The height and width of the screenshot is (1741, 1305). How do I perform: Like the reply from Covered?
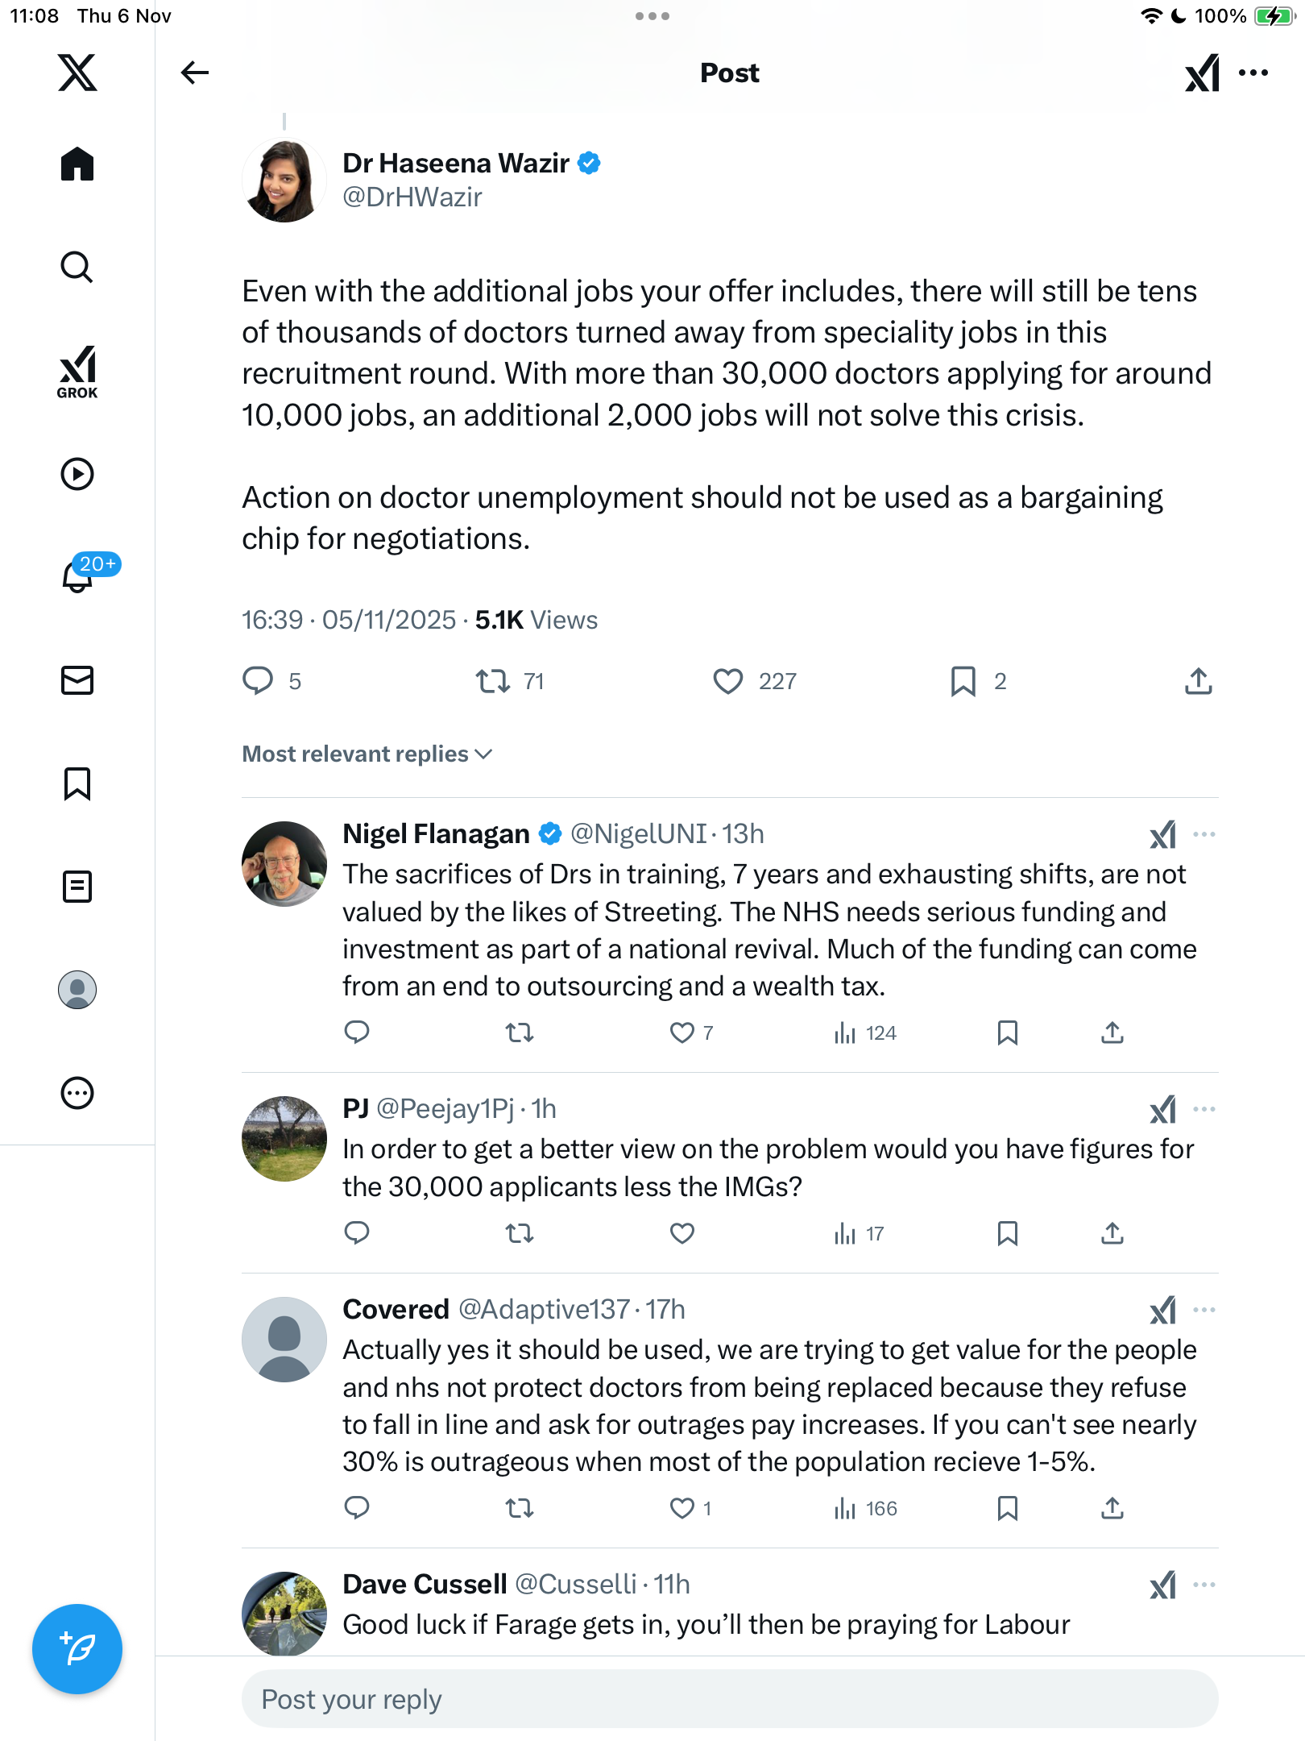682,1508
